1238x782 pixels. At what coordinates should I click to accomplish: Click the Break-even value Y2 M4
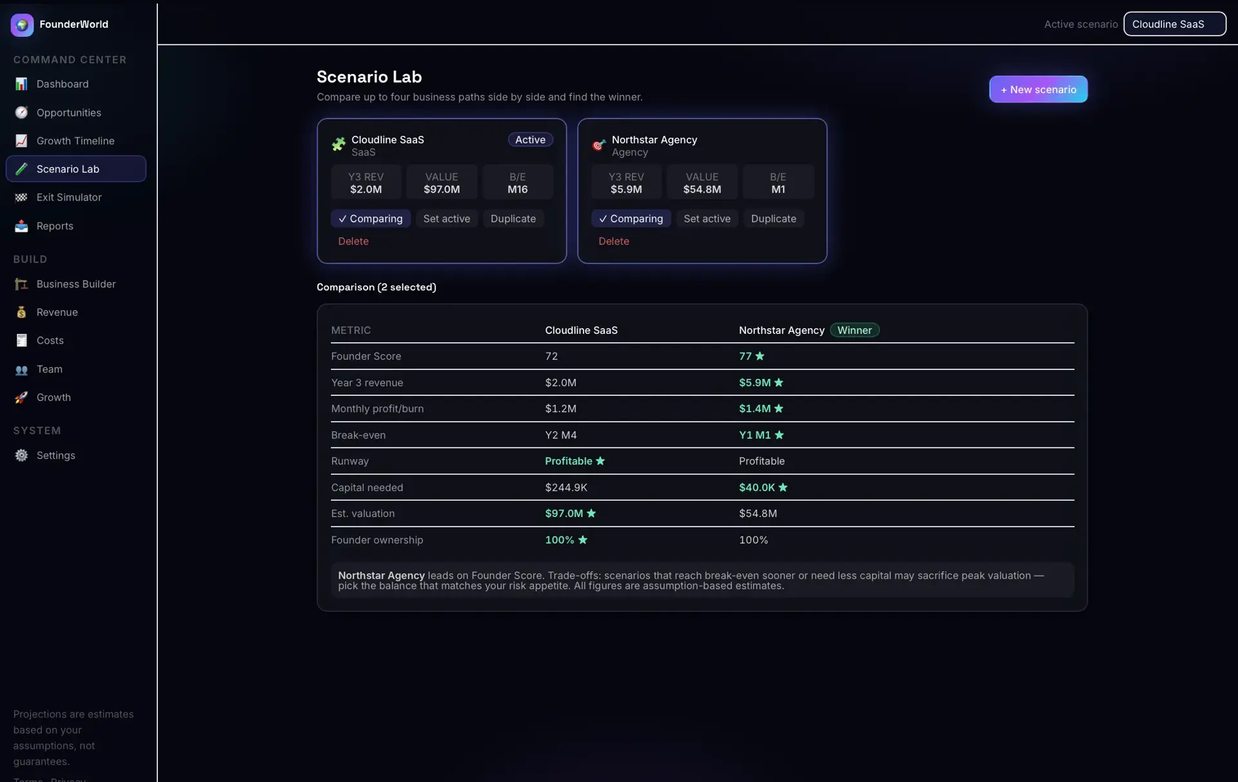[561, 435]
